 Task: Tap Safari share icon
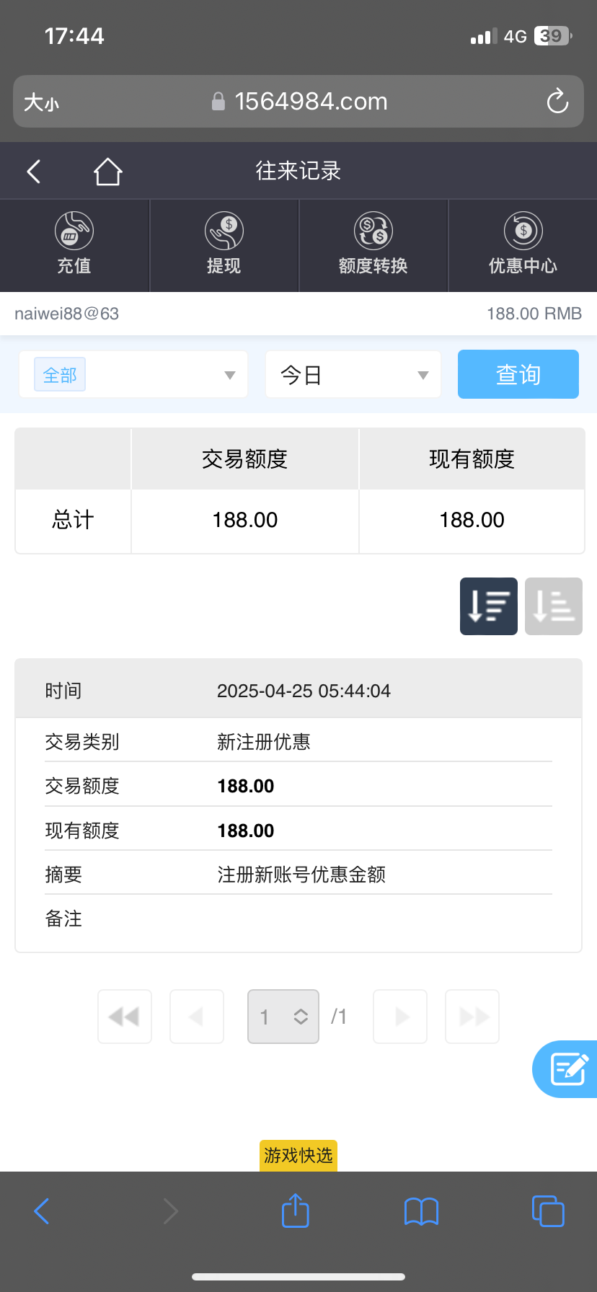(295, 1211)
